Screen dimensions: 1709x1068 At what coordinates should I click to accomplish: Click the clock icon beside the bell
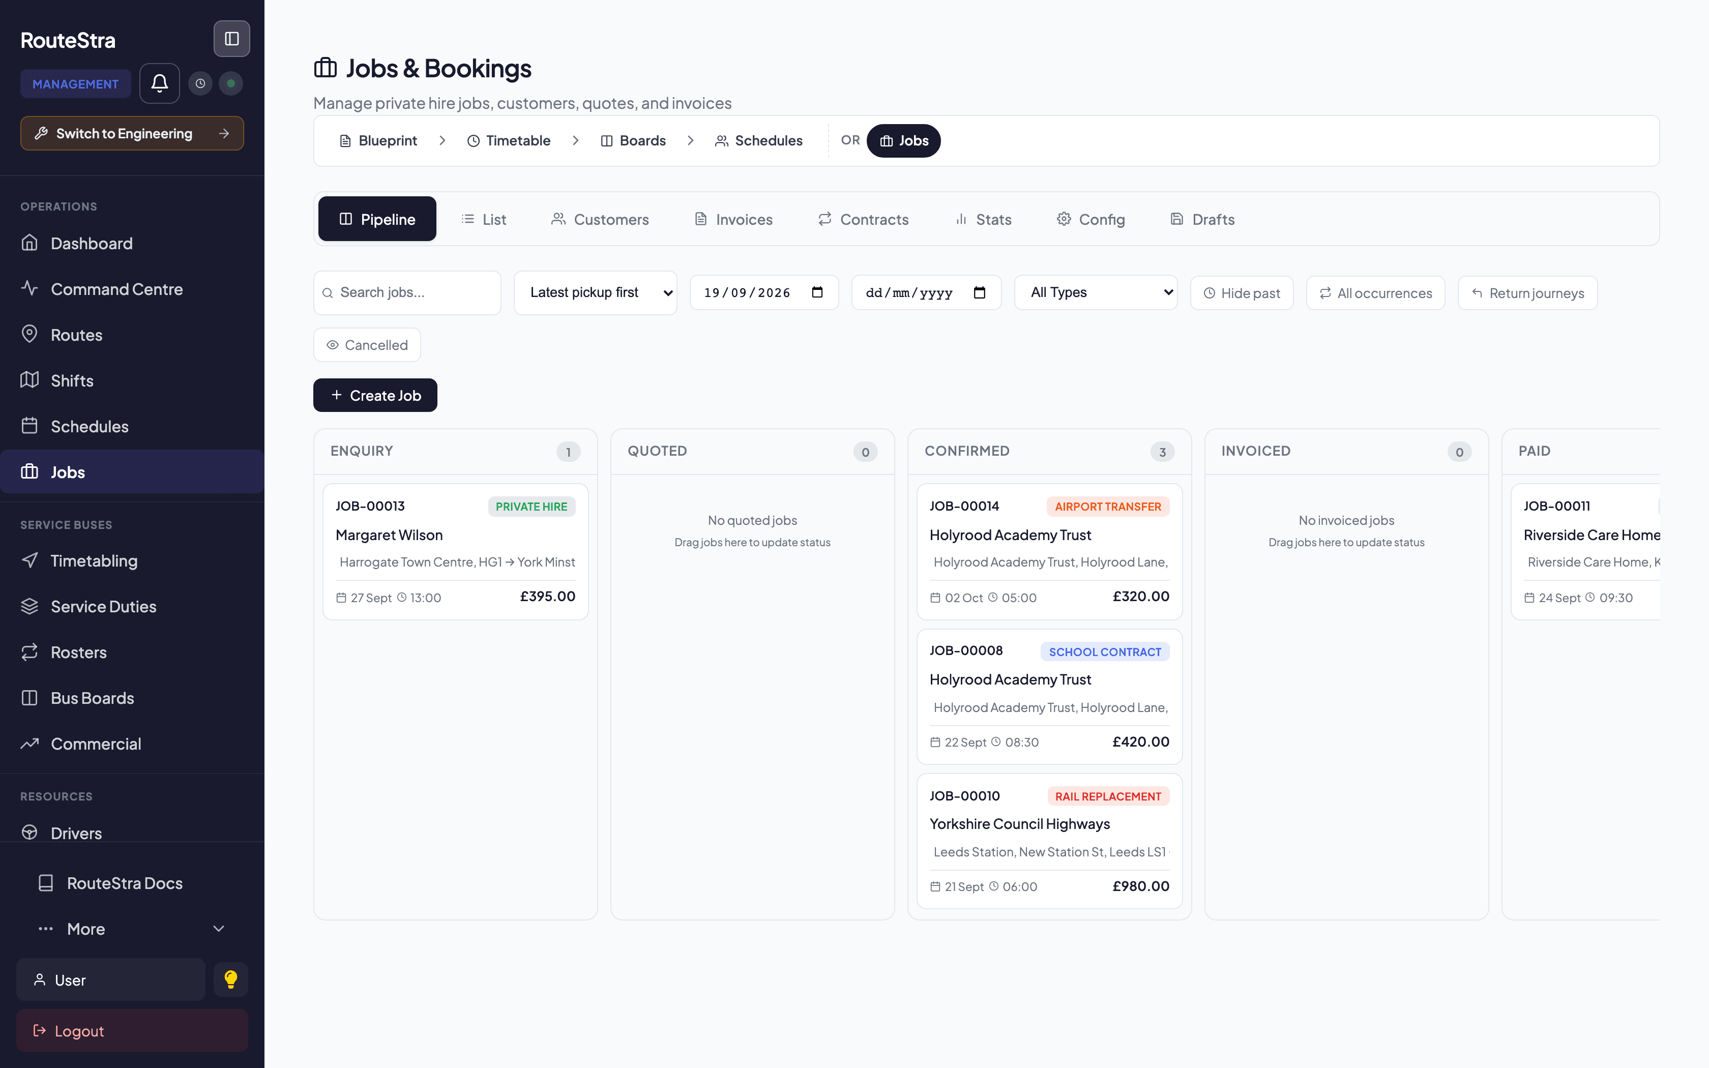pos(200,83)
